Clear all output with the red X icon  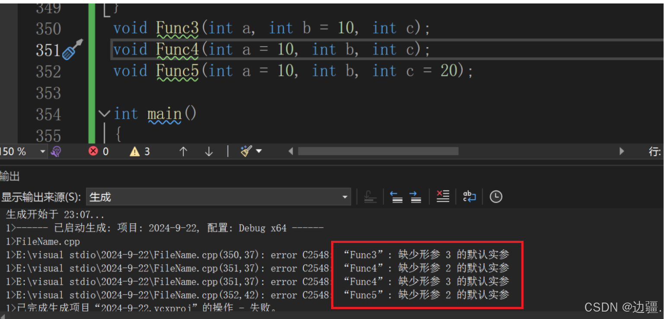point(443,197)
